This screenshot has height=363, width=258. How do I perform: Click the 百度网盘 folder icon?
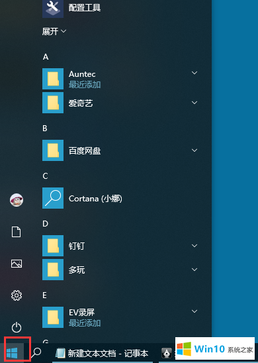(x=53, y=150)
